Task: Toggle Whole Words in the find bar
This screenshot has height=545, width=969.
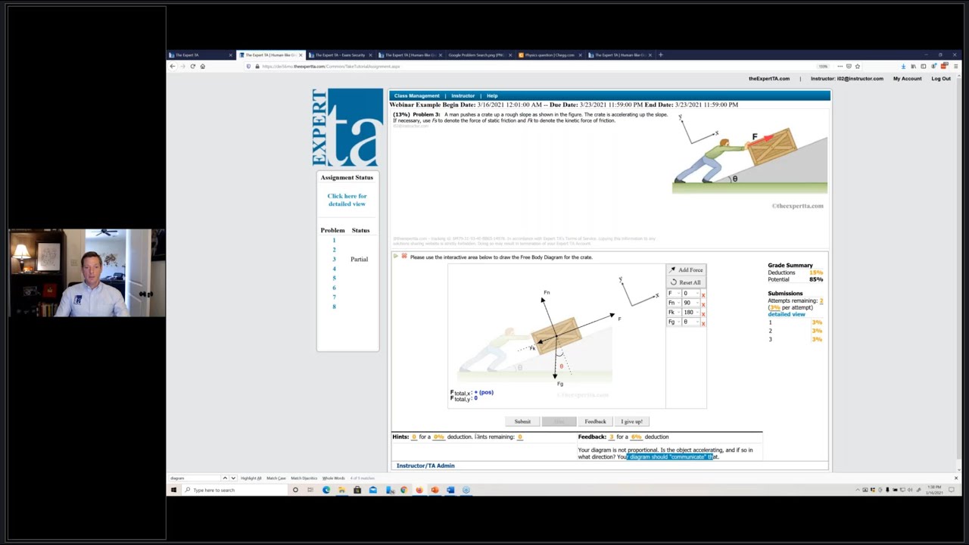Action: (334, 478)
